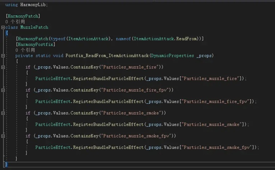This screenshot has height=170, width=275.
Task: Collapse the Particles_muzzle_smoke if block
Action: [3, 113]
